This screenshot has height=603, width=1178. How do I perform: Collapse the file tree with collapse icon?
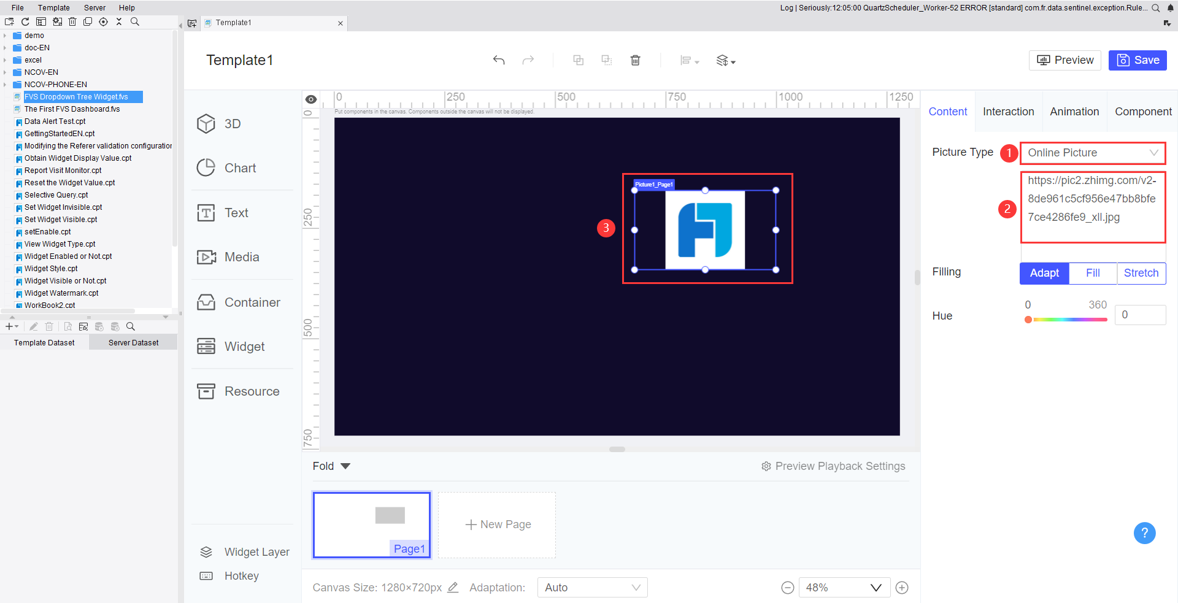coord(119,21)
